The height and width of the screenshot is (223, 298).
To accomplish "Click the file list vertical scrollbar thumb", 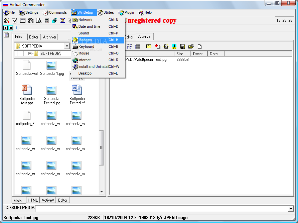I will click(101, 148).
